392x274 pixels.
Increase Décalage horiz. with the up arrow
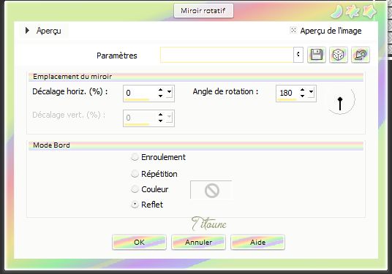[160, 90]
